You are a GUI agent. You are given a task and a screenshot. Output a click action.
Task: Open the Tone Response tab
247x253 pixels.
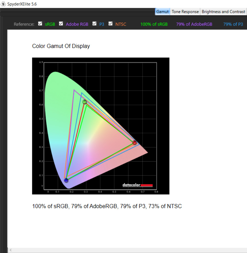(x=185, y=12)
